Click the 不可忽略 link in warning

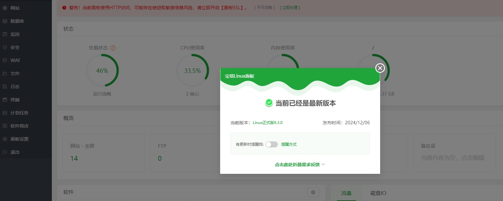coord(265,8)
